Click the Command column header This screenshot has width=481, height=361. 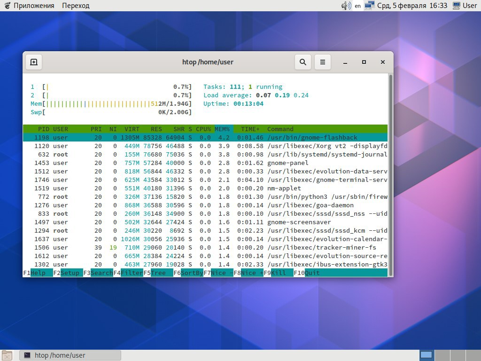tap(280, 129)
